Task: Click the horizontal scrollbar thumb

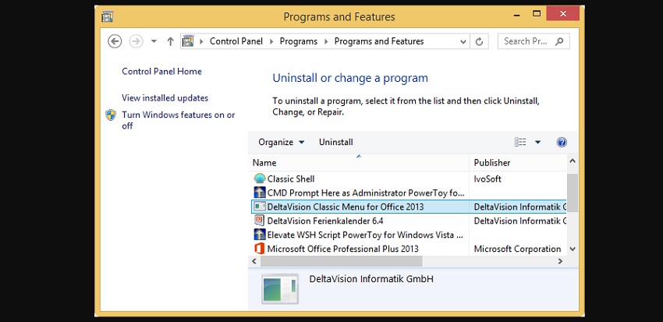Action: click(341, 261)
